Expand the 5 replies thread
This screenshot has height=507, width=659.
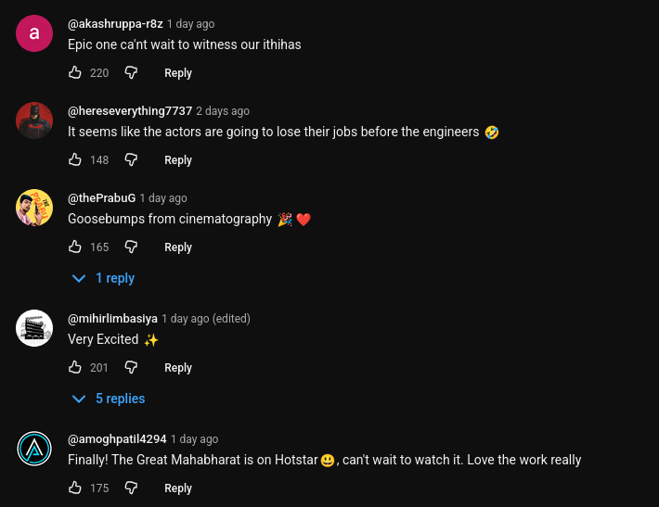(x=110, y=399)
